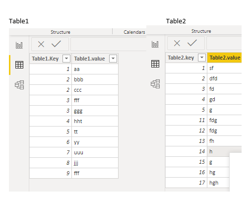This screenshot has width=252, height=197.
Task: Select cell 'fd' in Table2
Action: pyautogui.click(x=224, y=89)
